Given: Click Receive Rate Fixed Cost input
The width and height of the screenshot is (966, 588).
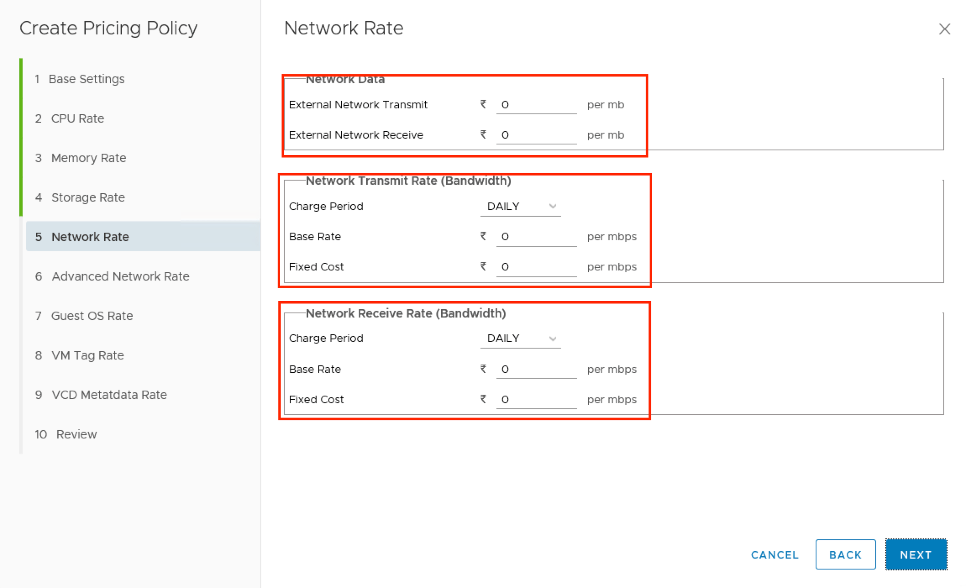Looking at the screenshot, I should (x=536, y=399).
